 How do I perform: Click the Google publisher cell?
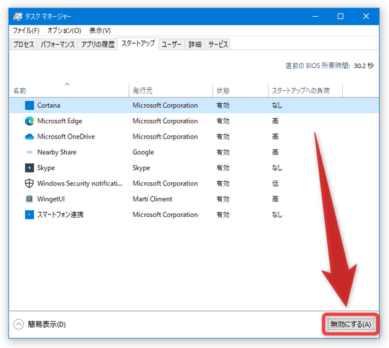[x=143, y=152]
